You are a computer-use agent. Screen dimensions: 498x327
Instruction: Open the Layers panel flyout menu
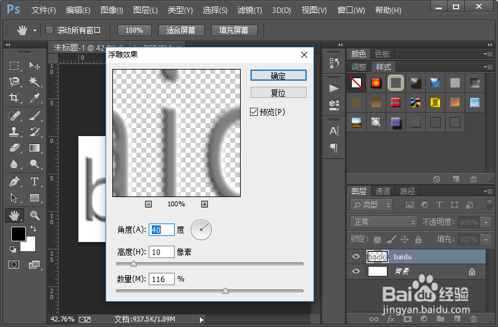[x=488, y=191]
